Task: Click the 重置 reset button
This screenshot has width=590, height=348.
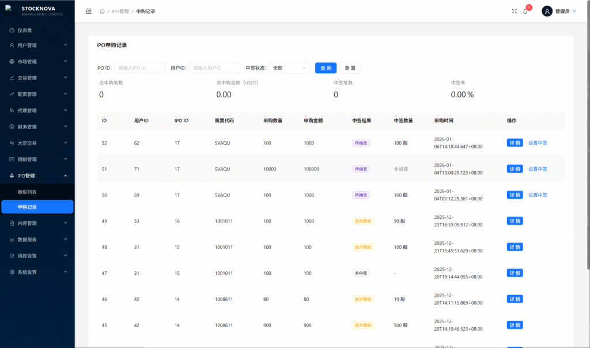Action: click(x=350, y=68)
